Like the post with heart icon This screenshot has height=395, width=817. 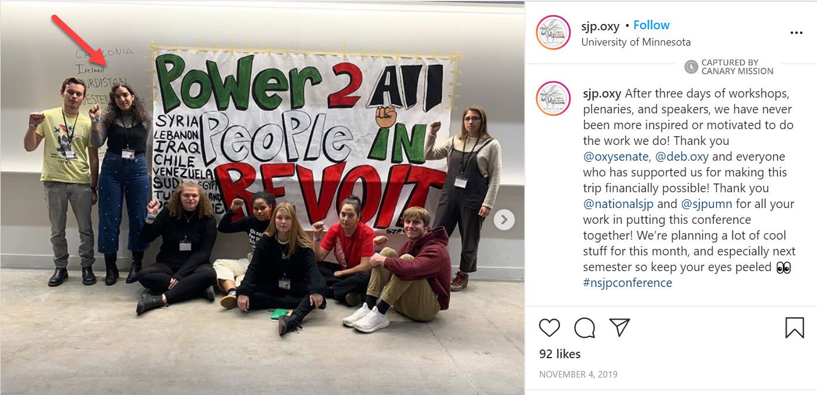tap(549, 328)
